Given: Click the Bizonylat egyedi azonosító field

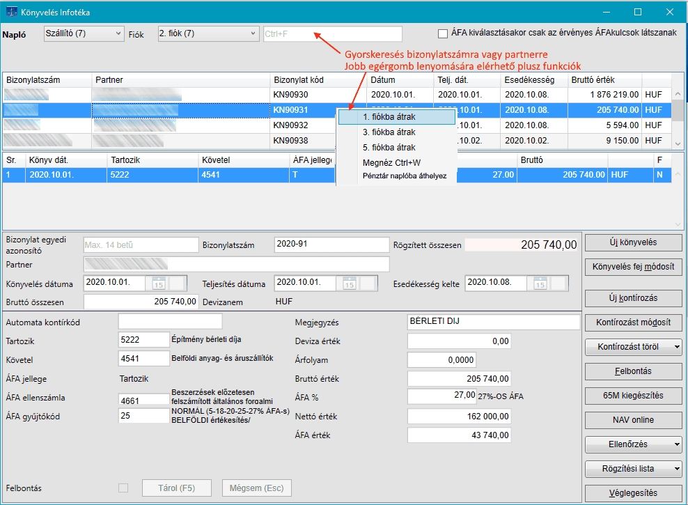Looking at the screenshot, I should coord(141,244).
